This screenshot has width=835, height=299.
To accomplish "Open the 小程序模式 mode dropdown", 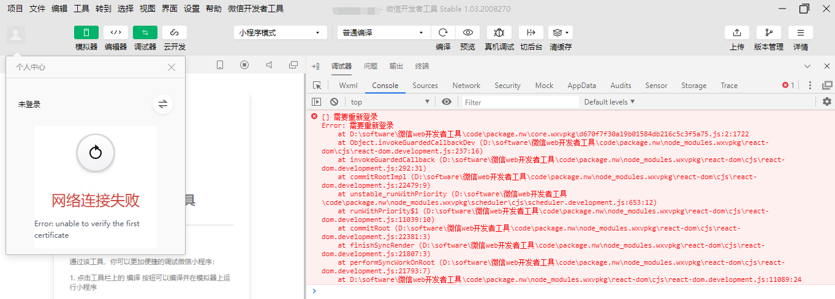I will [x=280, y=32].
